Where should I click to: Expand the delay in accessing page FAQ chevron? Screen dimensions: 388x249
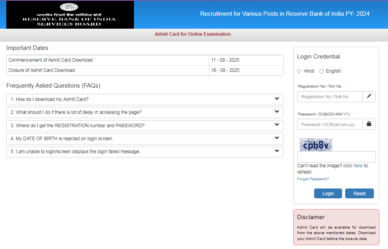277,112
